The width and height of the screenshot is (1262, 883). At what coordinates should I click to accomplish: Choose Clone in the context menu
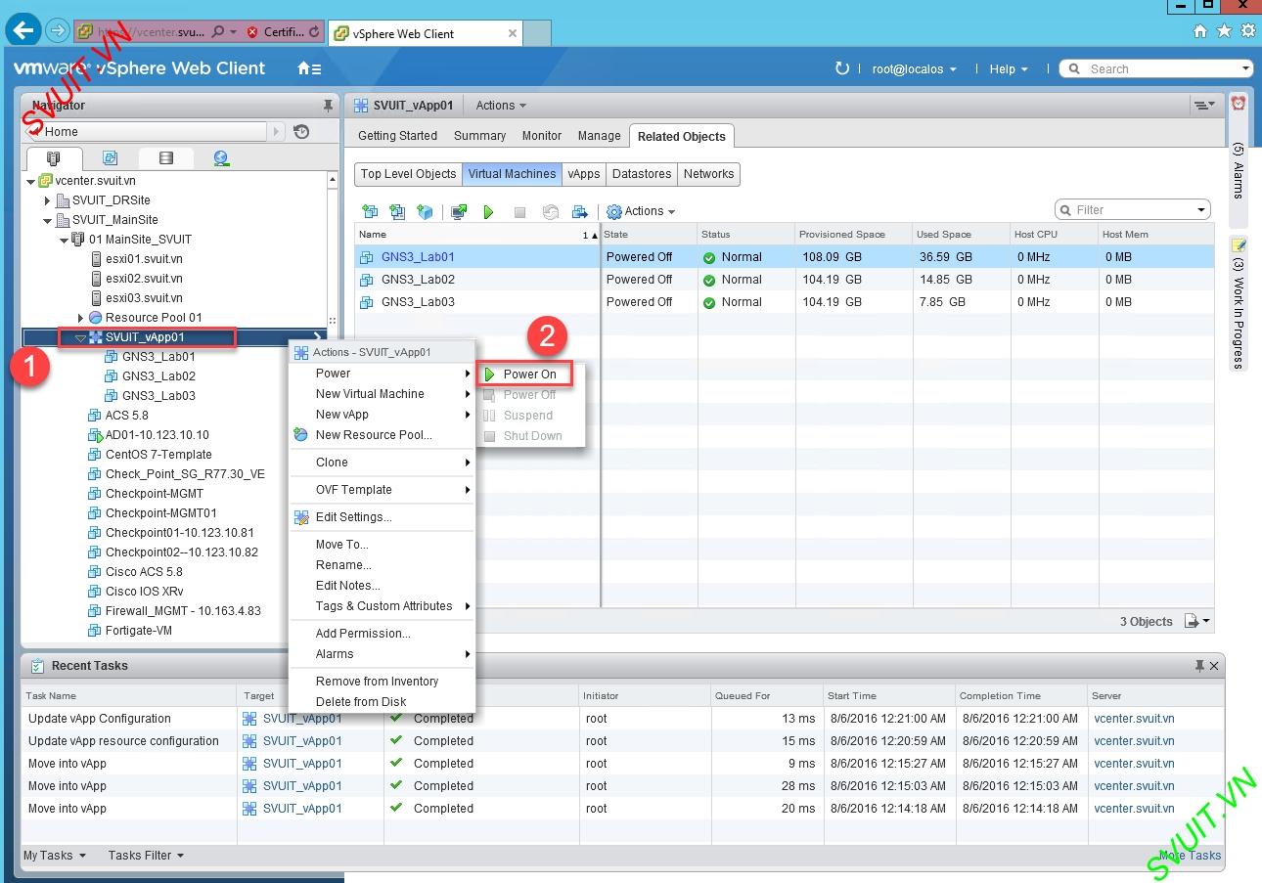point(382,463)
